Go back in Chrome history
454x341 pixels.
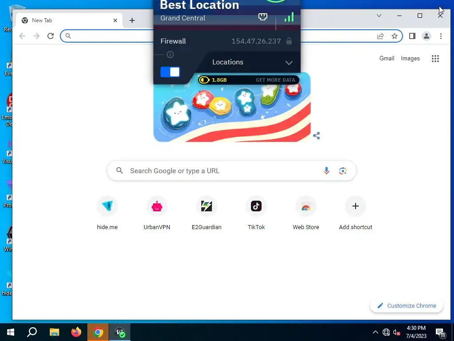click(22, 36)
